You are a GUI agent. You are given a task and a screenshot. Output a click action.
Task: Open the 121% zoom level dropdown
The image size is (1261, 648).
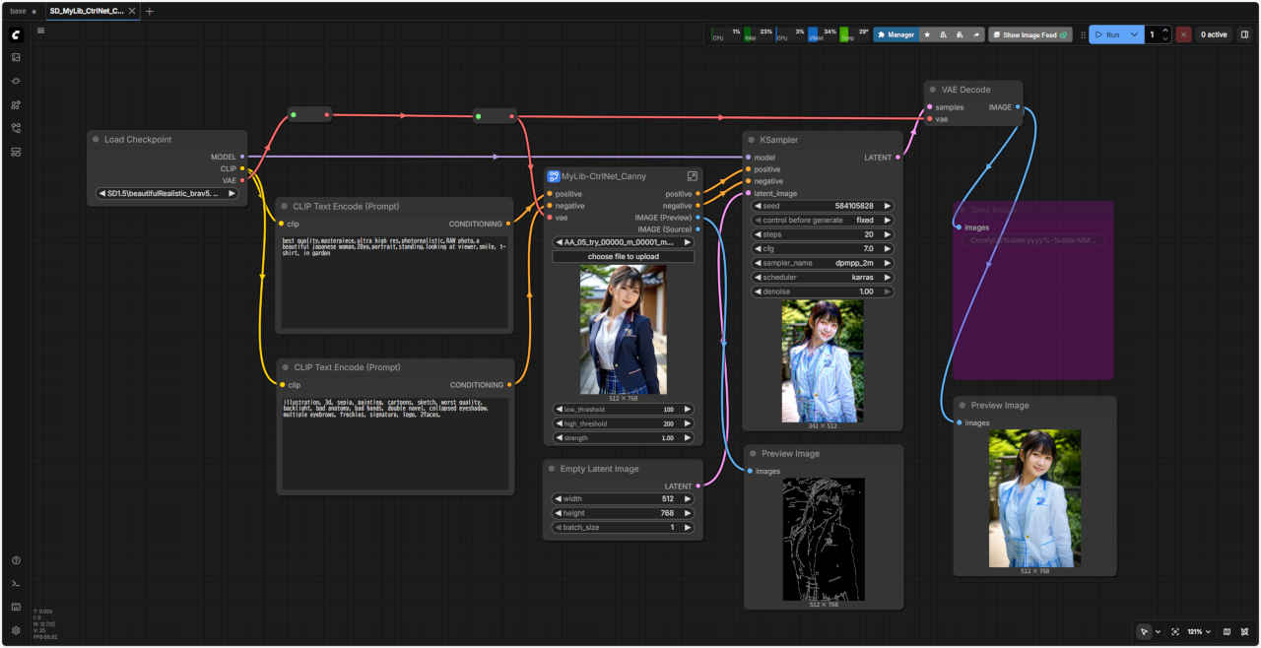[x=1199, y=631]
